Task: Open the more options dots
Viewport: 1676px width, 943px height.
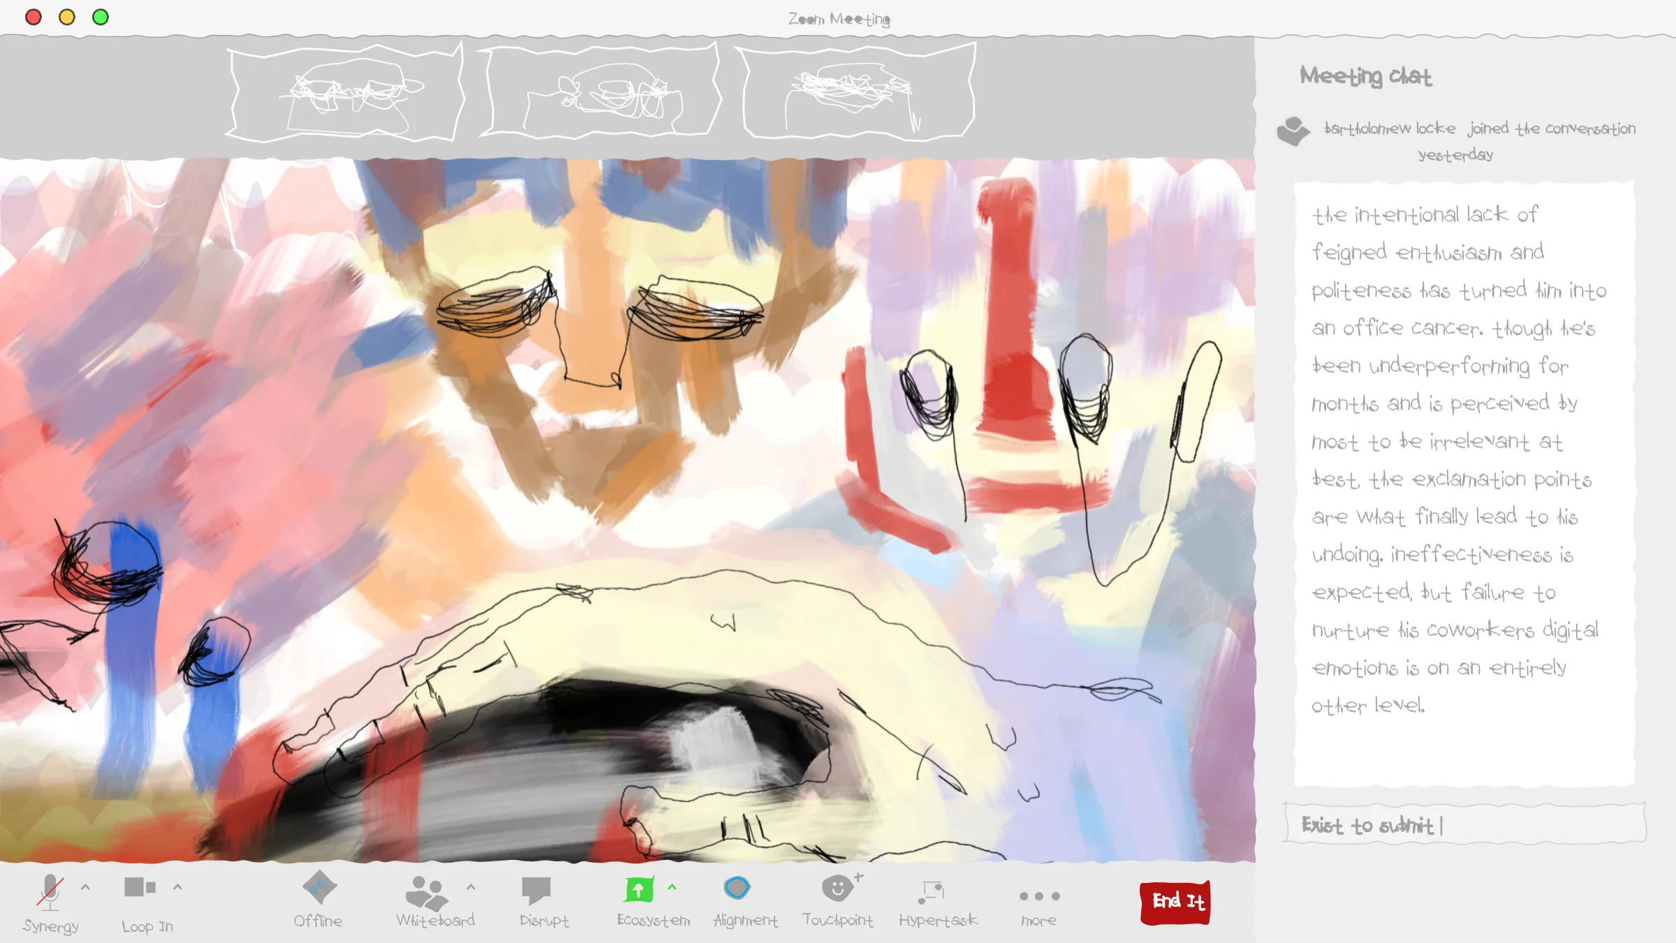Action: pos(1039,896)
